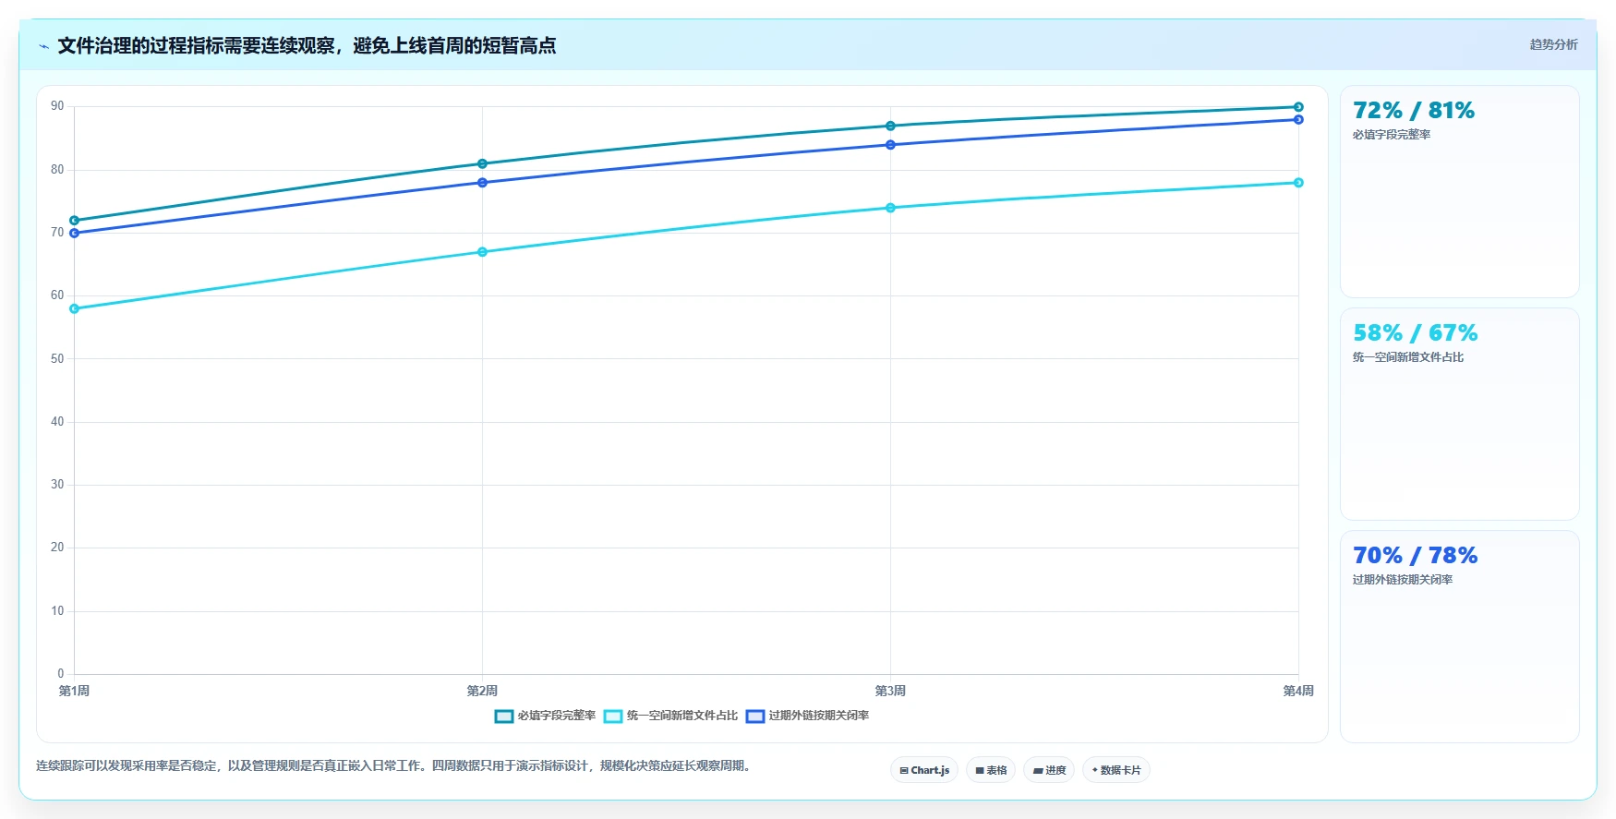Click the trend icon beside the header title
This screenshot has width=1616, height=819.
tap(44, 46)
